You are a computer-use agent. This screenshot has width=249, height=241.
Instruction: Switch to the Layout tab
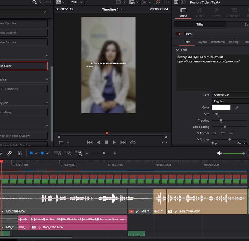tap(202, 42)
